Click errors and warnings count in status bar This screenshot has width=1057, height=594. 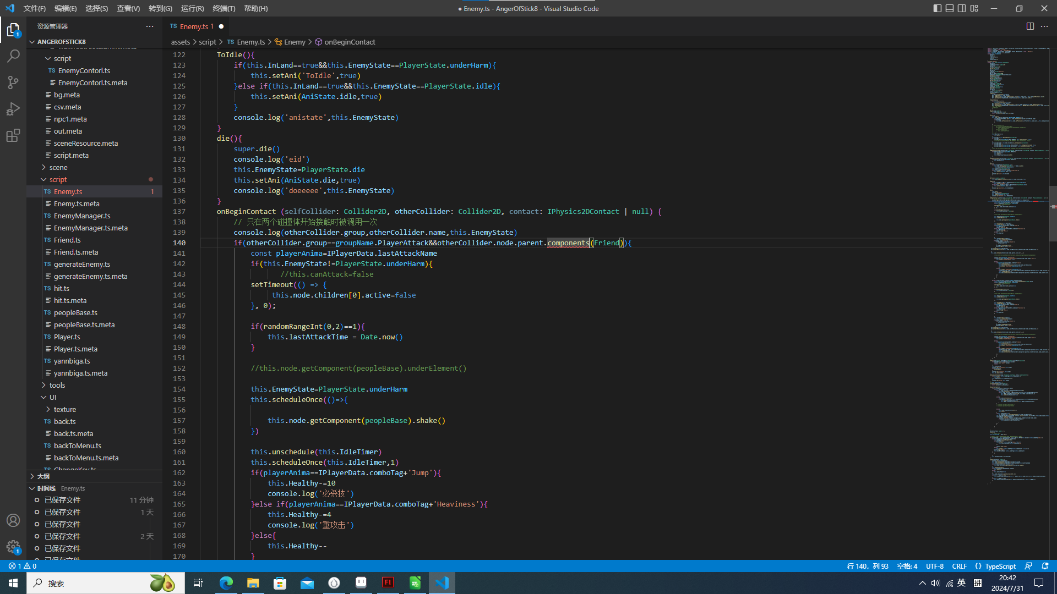tap(23, 566)
